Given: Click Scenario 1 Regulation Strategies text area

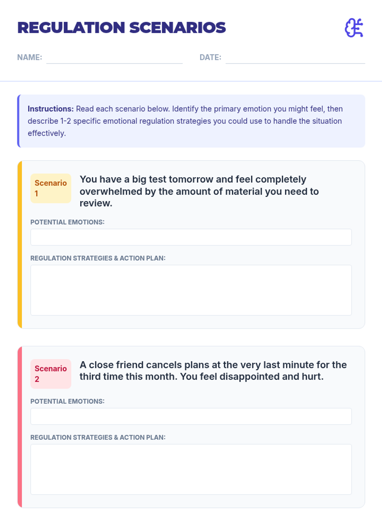Looking at the screenshot, I should 191,290.
